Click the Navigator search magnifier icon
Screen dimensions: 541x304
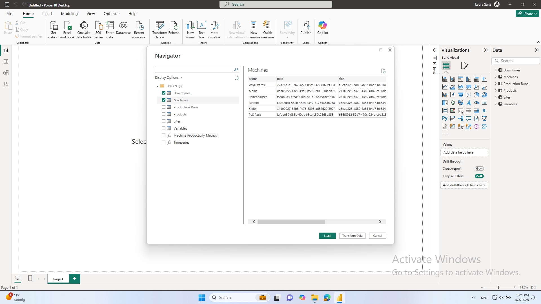(236, 69)
